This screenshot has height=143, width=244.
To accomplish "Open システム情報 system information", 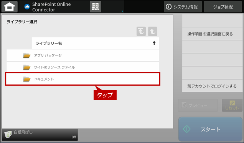I will [183, 6].
